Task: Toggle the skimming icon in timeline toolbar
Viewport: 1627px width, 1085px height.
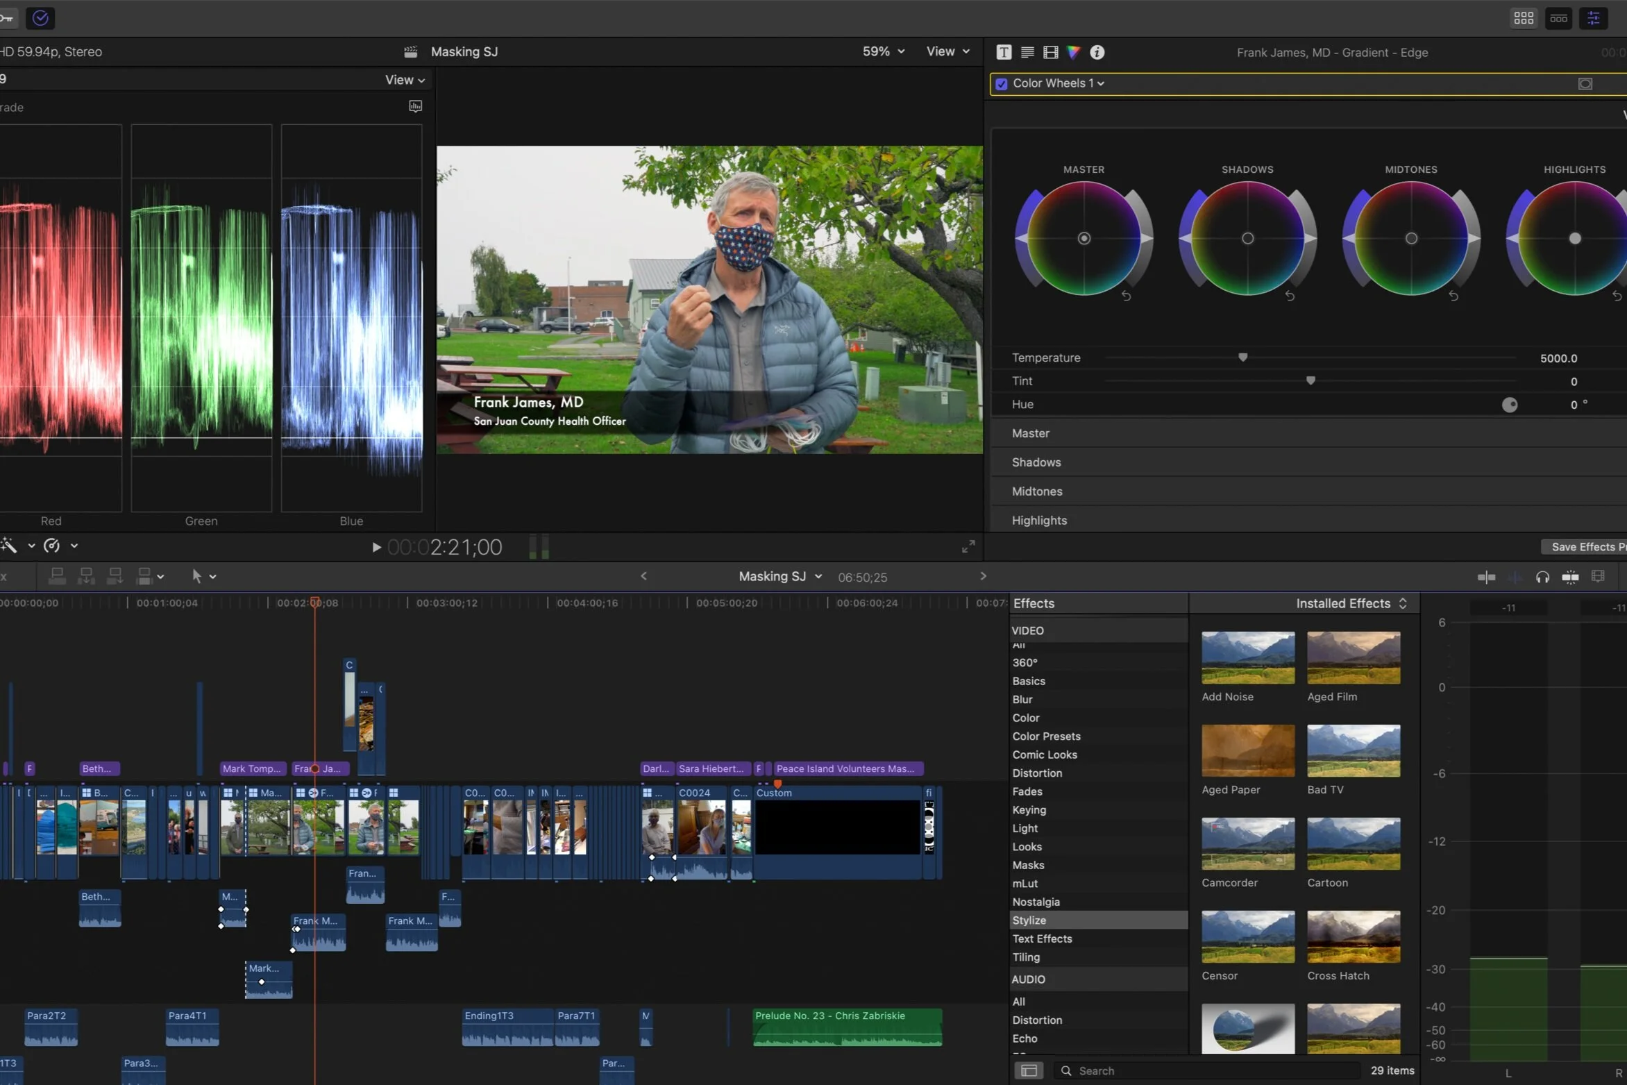Action: 1486,577
